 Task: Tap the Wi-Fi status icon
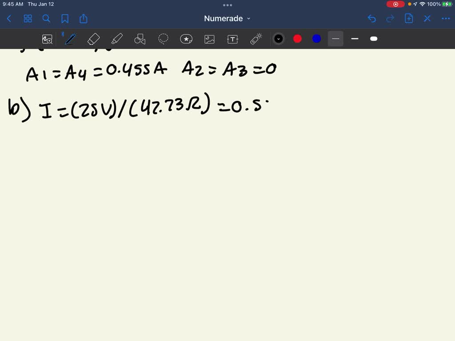(423, 4)
